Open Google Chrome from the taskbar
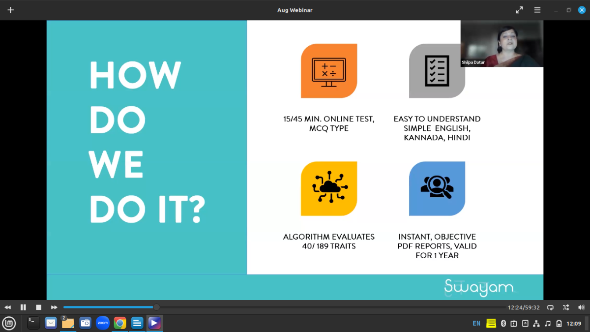590x332 pixels. pos(120,323)
